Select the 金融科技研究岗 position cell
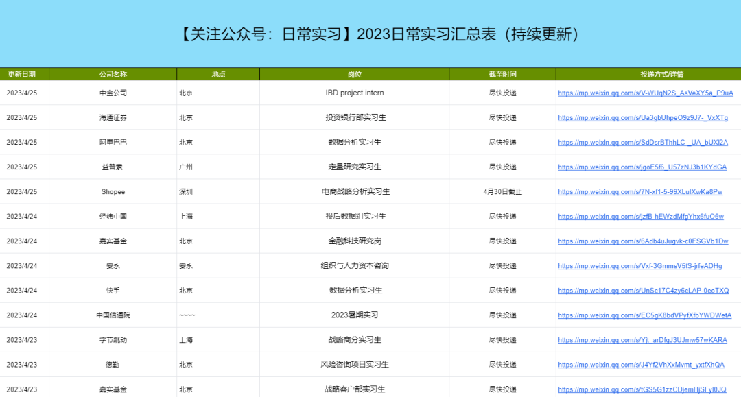This screenshot has height=397, width=741. pos(355,241)
